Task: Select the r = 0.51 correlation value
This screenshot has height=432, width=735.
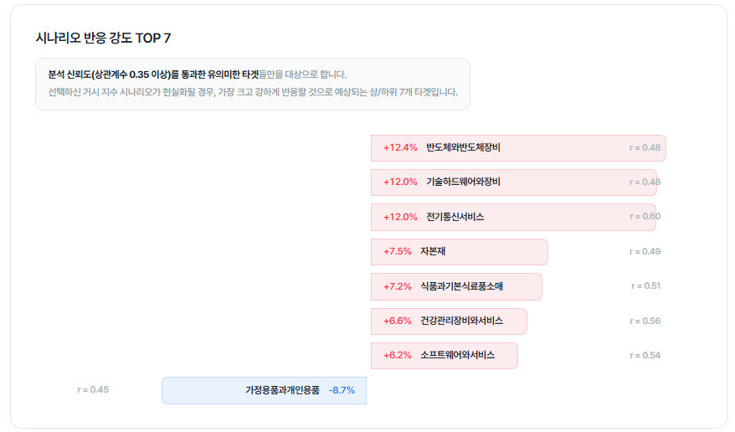Action: tap(645, 286)
